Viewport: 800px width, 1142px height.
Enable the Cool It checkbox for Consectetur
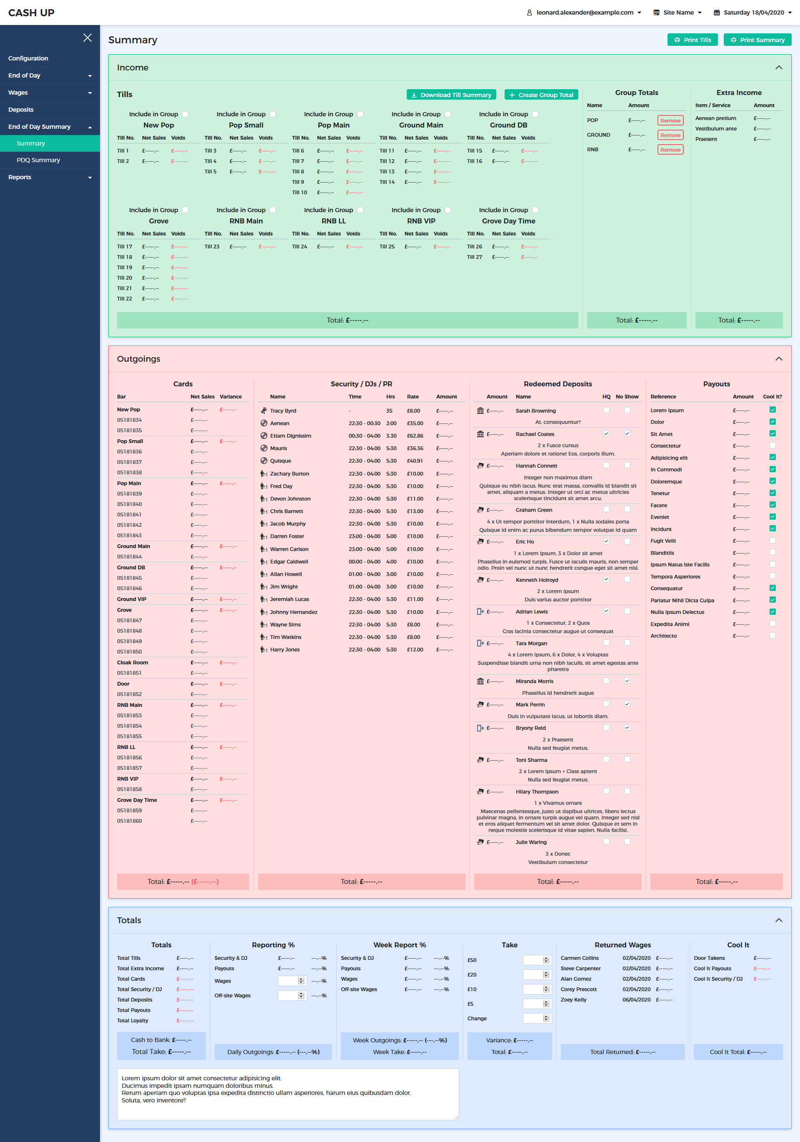pos(772,445)
